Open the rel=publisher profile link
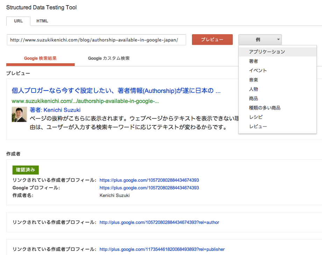This screenshot has width=322, height=255. [162, 249]
